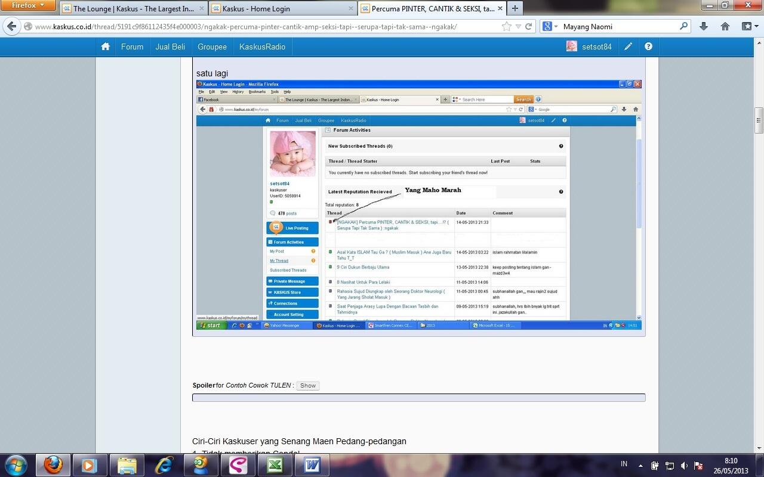Expand the address bar history dropdown arrow
The image size is (764, 477).
(518, 26)
